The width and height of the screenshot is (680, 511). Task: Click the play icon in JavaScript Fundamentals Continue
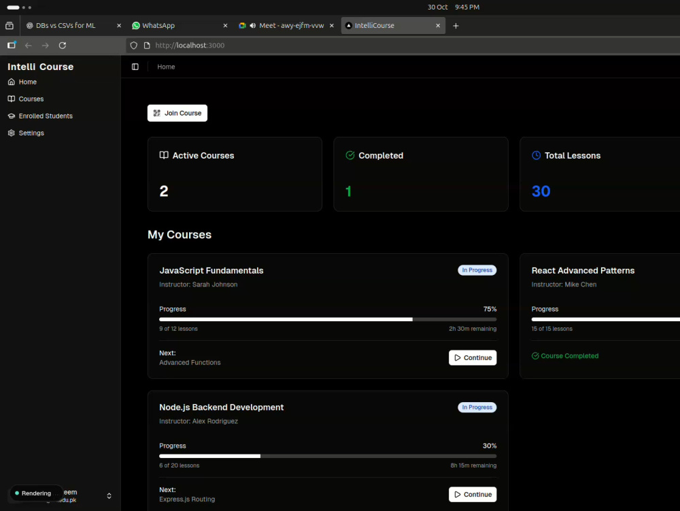(457, 357)
